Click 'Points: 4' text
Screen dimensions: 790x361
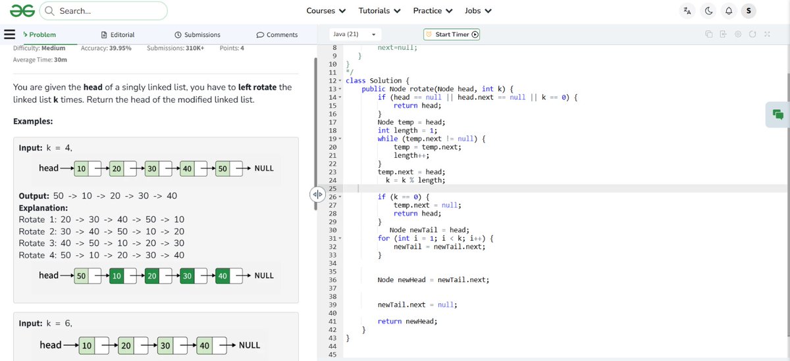(232, 48)
